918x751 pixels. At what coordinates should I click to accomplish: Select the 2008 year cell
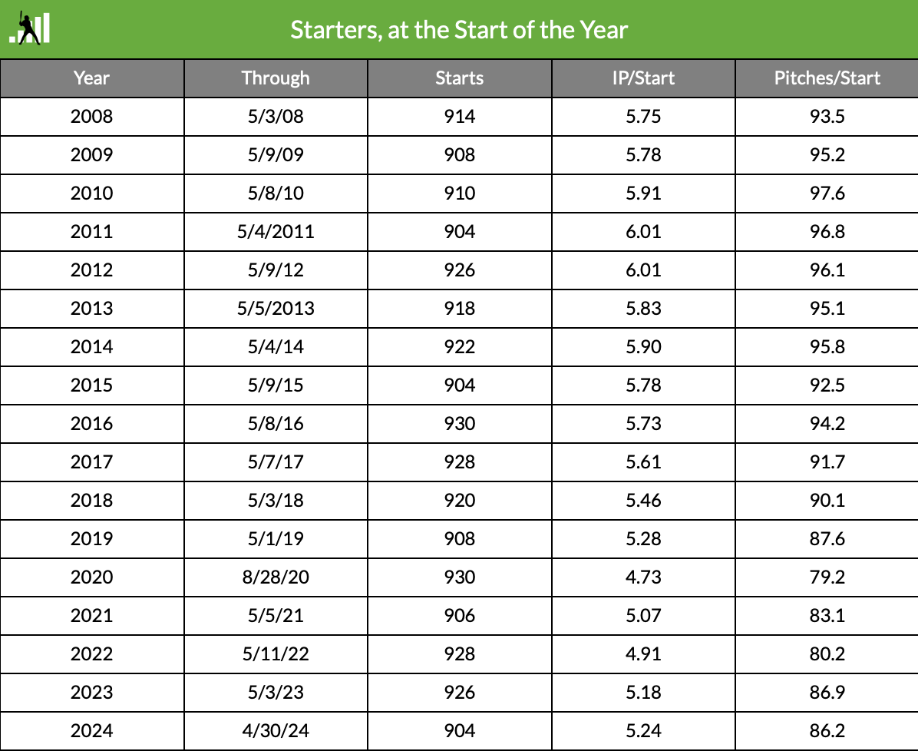pos(92,117)
